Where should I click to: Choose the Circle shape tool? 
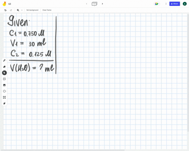[4, 91]
